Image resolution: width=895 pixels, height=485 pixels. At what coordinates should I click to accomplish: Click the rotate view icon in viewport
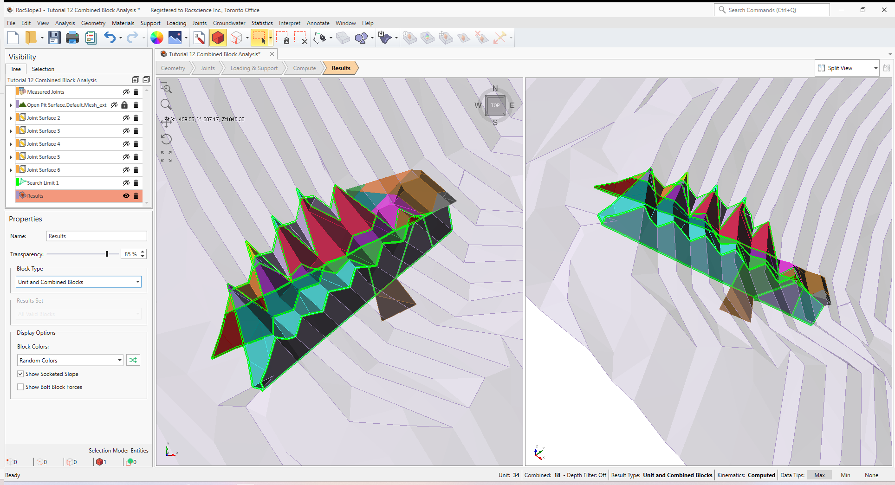[166, 139]
